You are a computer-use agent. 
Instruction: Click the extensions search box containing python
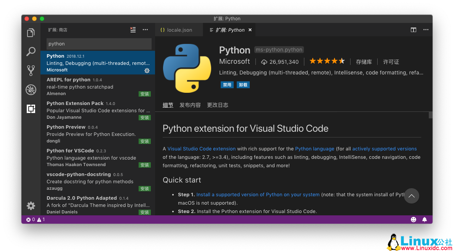[99, 44]
